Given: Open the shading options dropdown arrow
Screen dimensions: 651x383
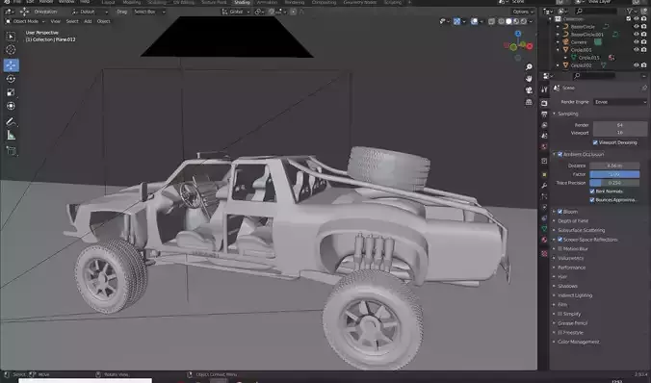Looking at the screenshot, I should point(531,21).
